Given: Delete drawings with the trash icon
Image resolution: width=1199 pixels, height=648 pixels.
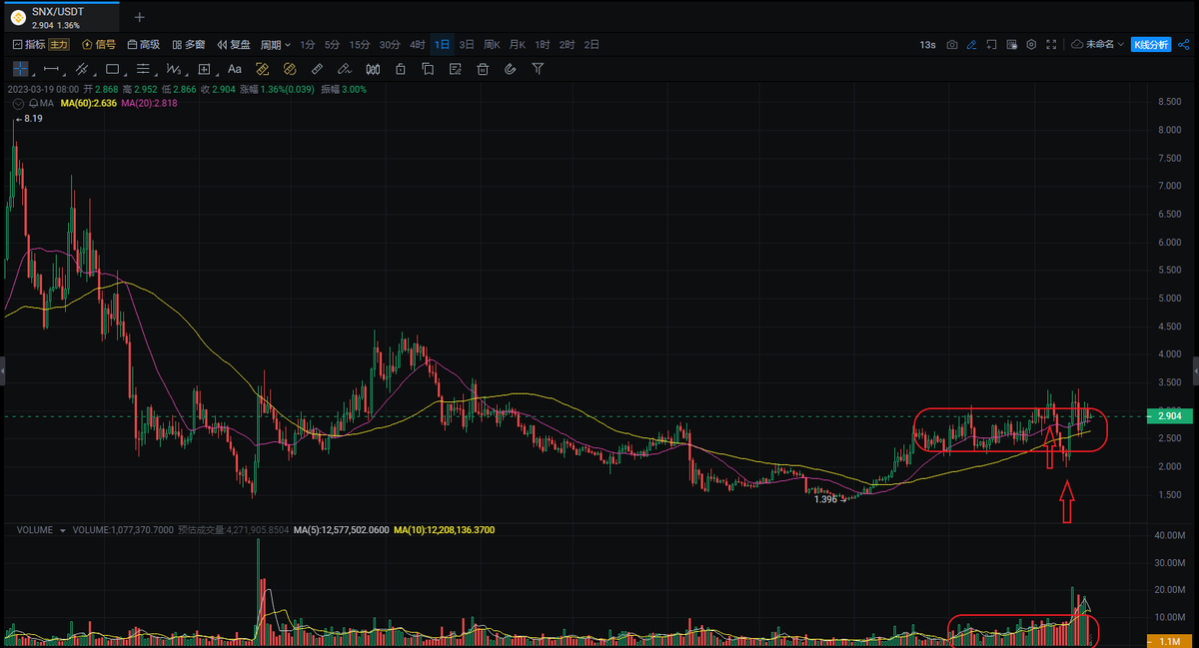Looking at the screenshot, I should coord(483,69).
